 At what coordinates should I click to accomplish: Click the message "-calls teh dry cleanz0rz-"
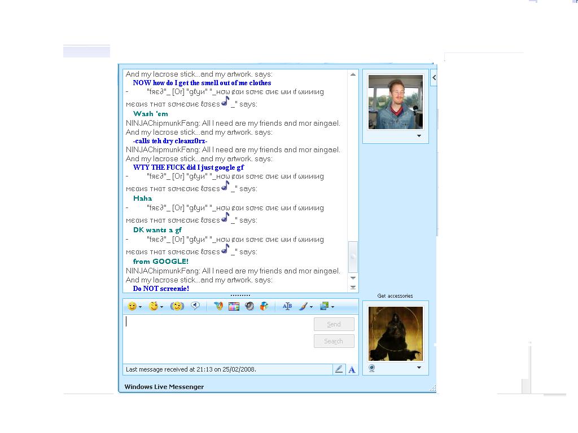pos(170,141)
